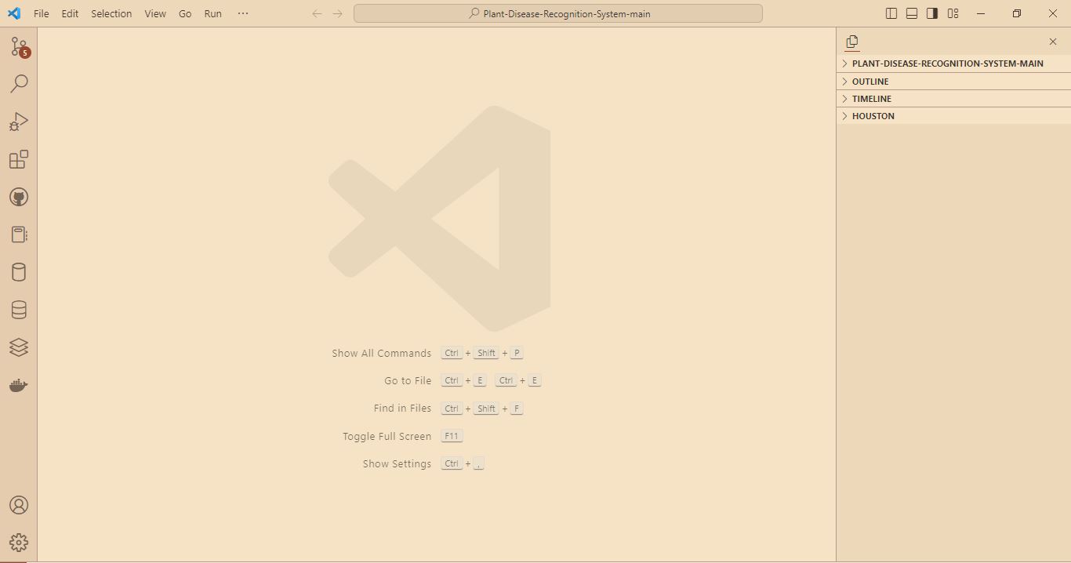Image resolution: width=1071 pixels, height=563 pixels.
Task: Expand the HOUSTON section
Action: [x=953, y=116]
